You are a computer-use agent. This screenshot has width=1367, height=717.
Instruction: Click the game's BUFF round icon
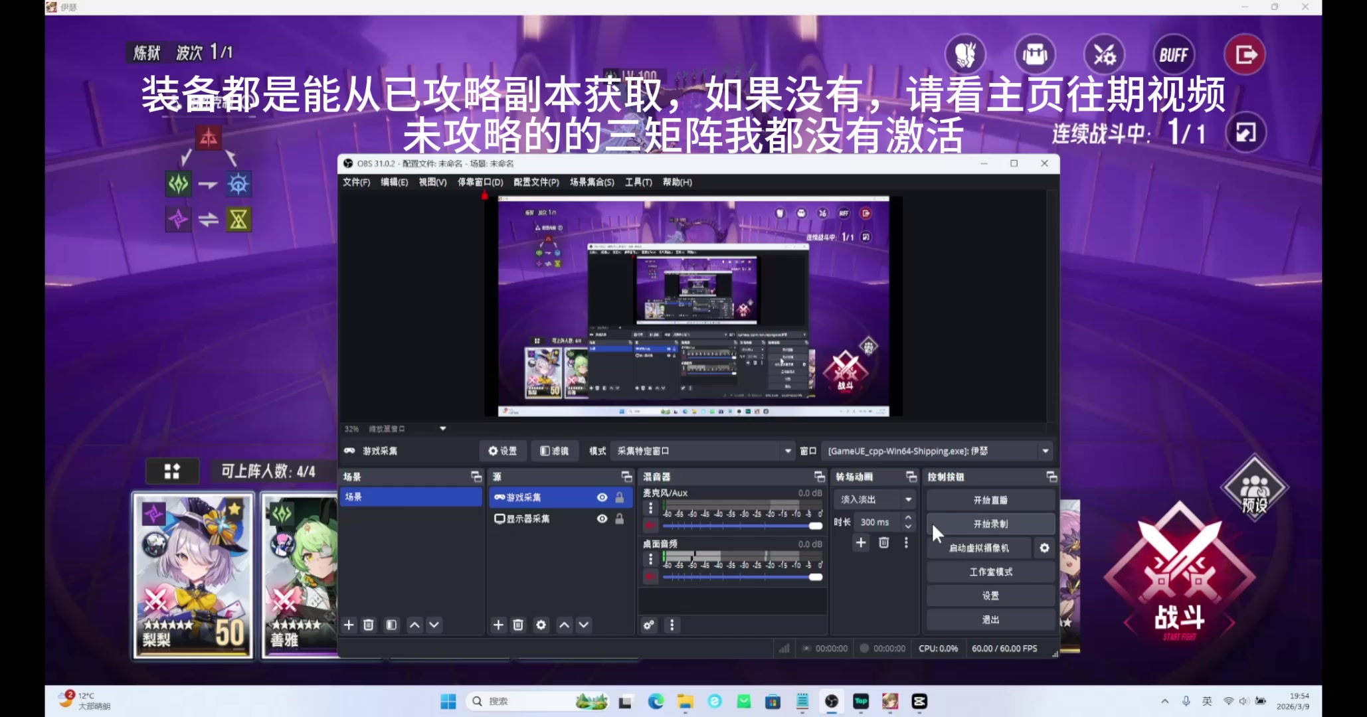click(x=1173, y=55)
